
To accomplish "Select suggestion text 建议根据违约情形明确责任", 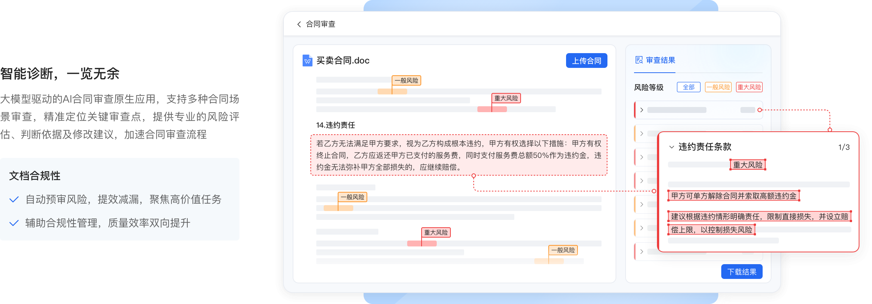I will click(x=715, y=217).
